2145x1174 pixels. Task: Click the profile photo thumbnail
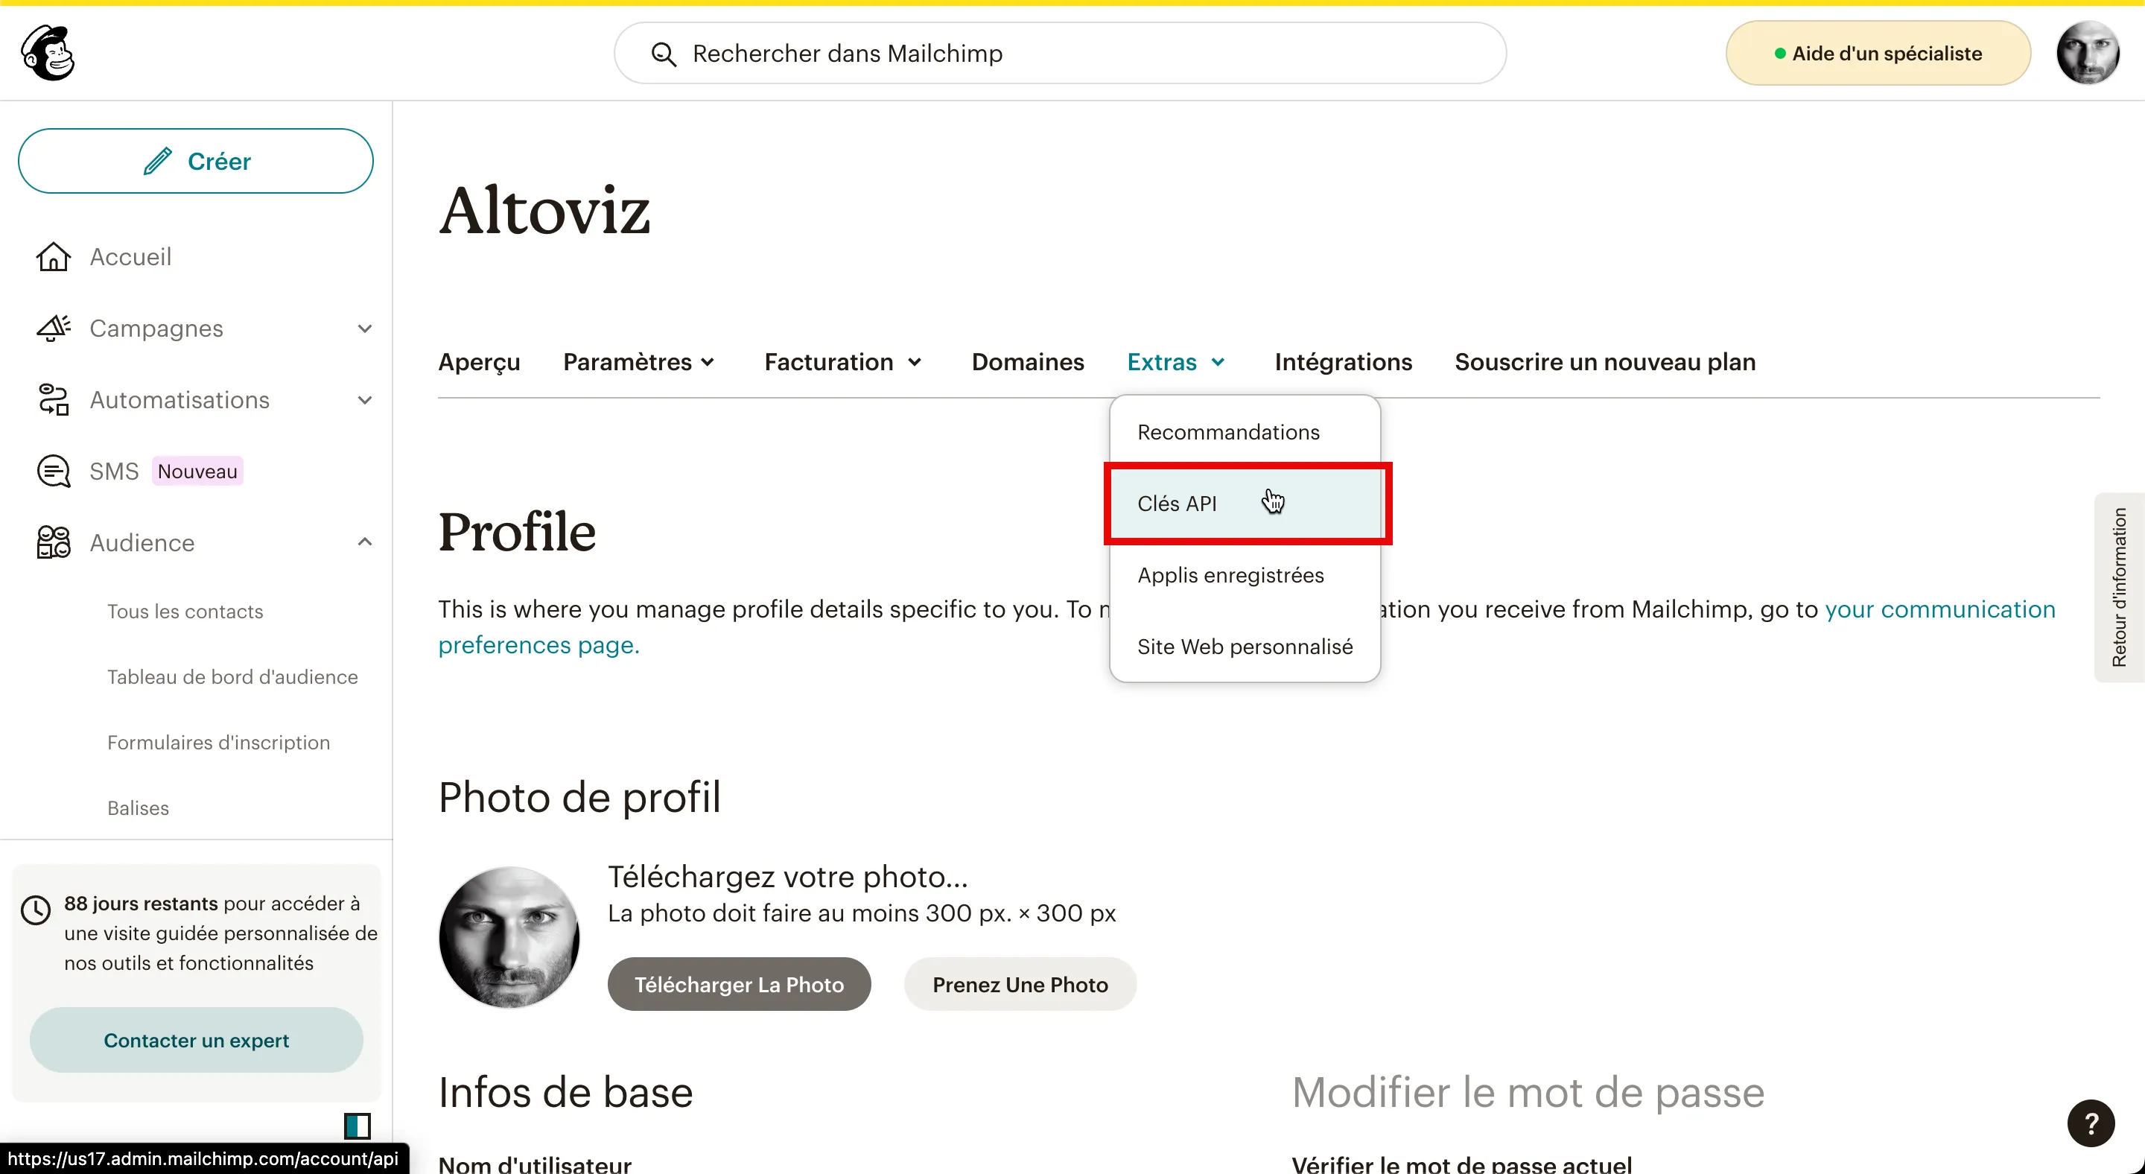509,936
